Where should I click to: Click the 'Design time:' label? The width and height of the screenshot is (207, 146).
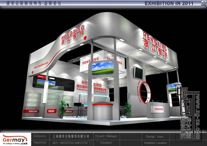click(x=155, y=136)
